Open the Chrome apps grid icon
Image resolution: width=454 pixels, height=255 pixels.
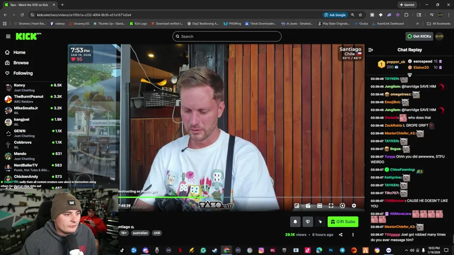[5, 24]
